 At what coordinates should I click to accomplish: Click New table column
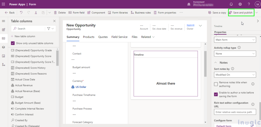coord(23,36)
